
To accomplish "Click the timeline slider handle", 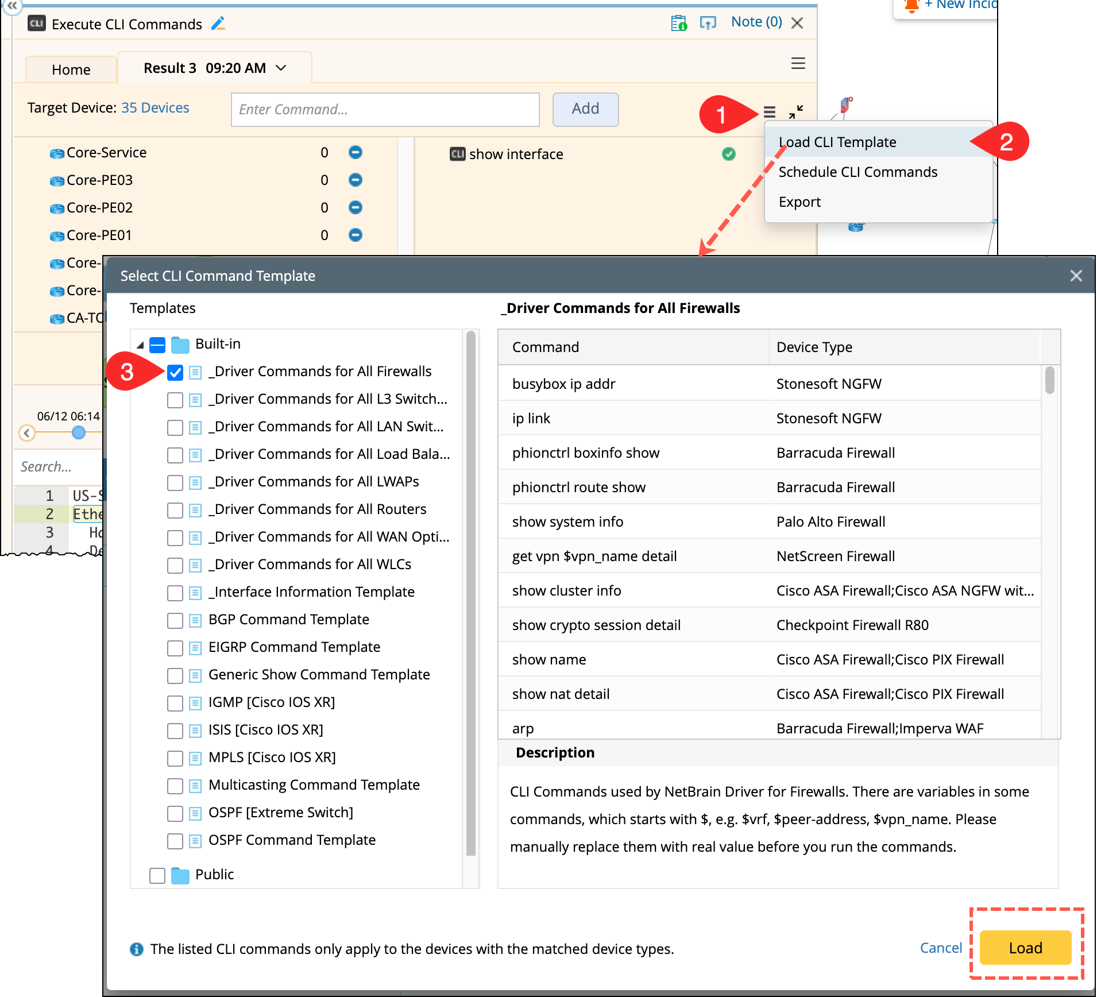I will pos(79,433).
